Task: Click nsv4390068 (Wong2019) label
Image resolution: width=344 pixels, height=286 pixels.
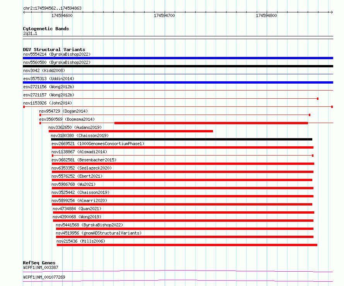Action: 77,217
